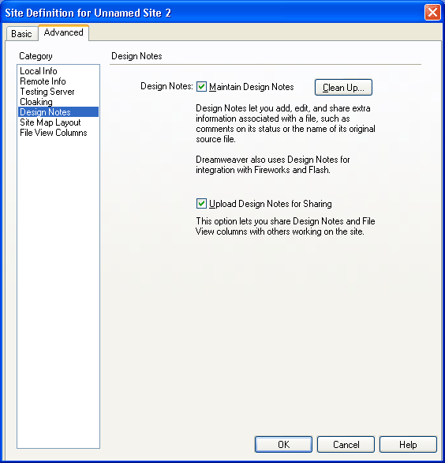Open File View Columns category
The image size is (445, 463).
click(x=54, y=133)
